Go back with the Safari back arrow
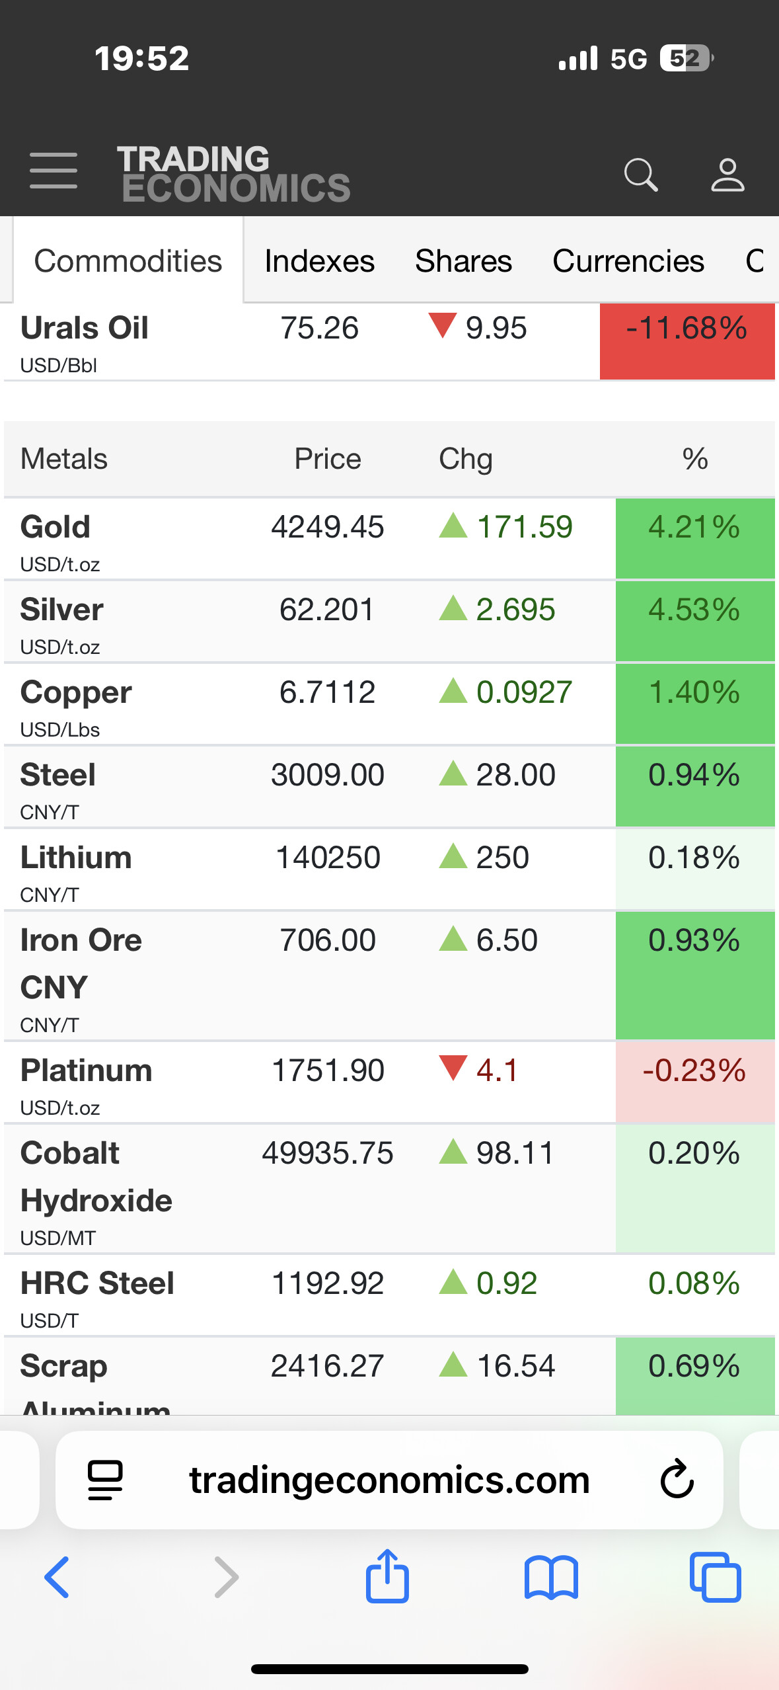The width and height of the screenshot is (779, 1690). pyautogui.click(x=57, y=1577)
